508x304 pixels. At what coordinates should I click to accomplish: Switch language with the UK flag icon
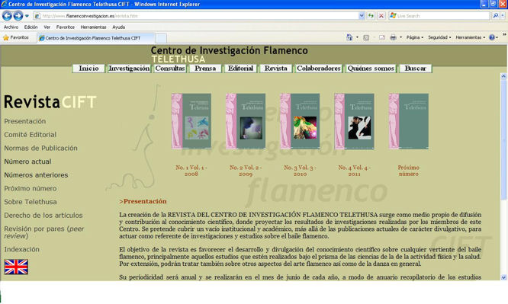16,267
